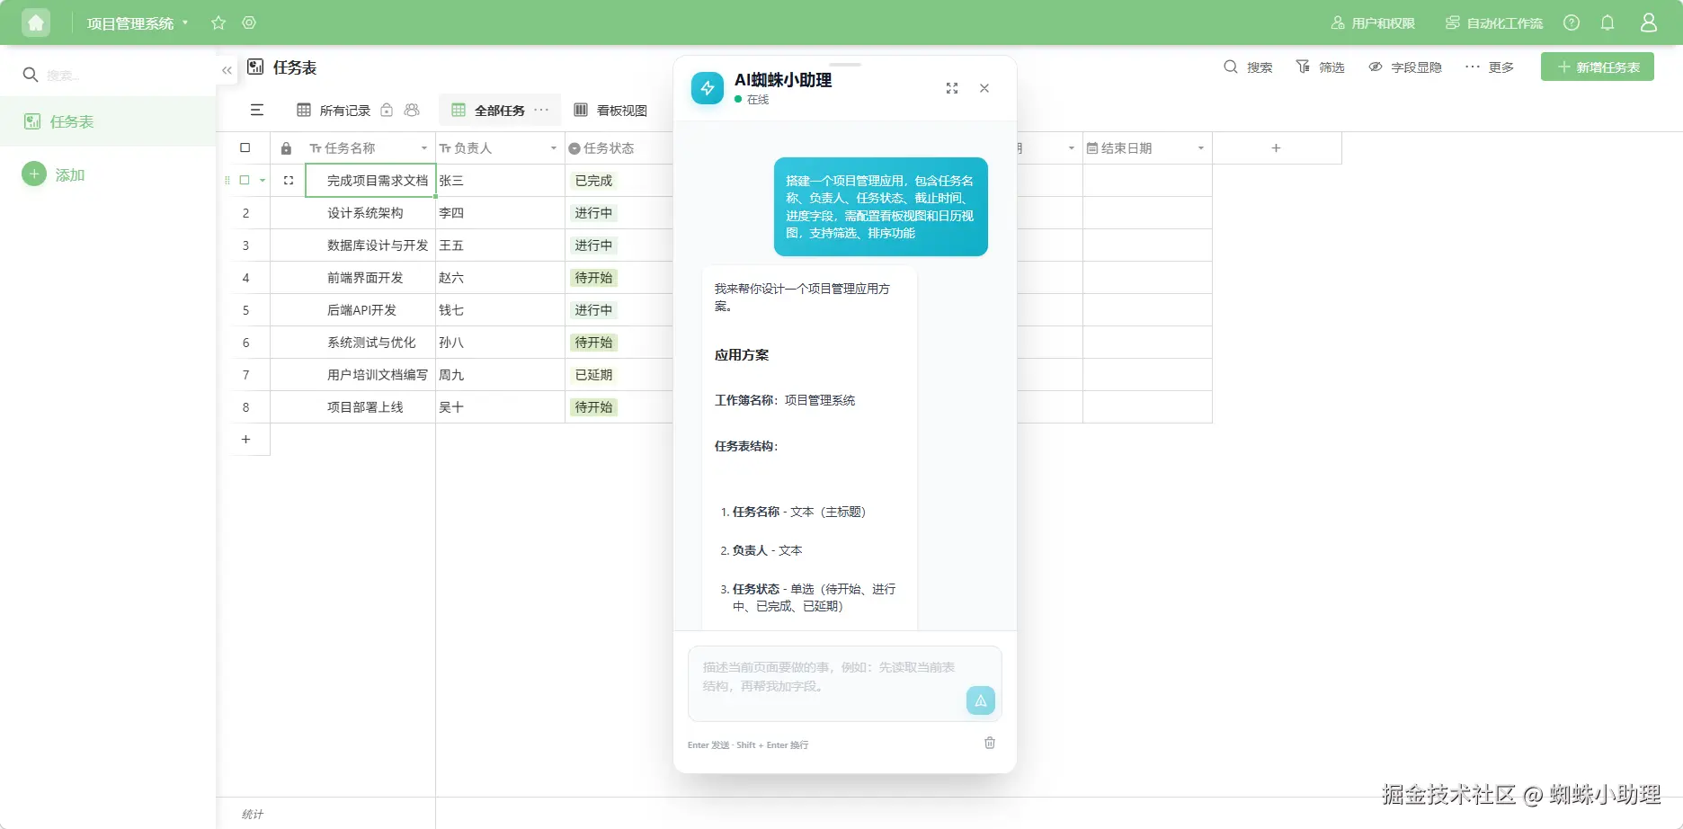Check the first row's checkbox
Screen dimensions: 1683x829
(245, 180)
